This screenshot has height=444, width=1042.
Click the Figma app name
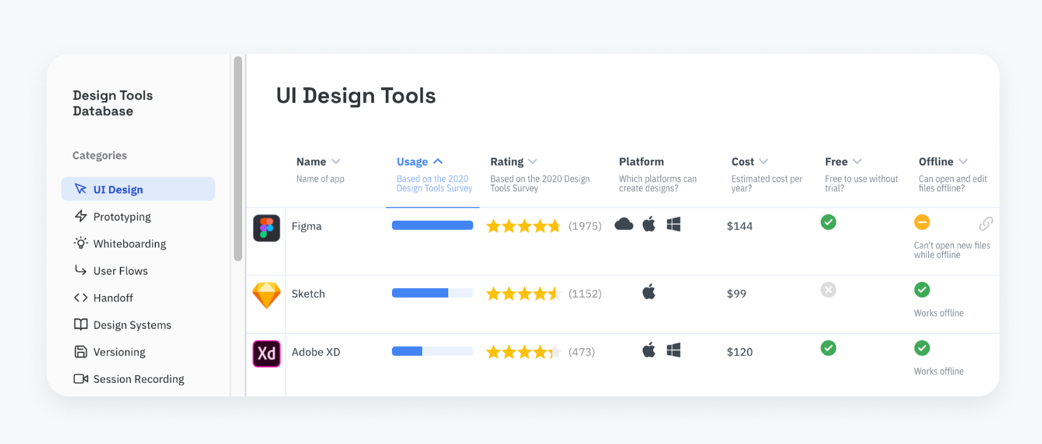coord(306,226)
